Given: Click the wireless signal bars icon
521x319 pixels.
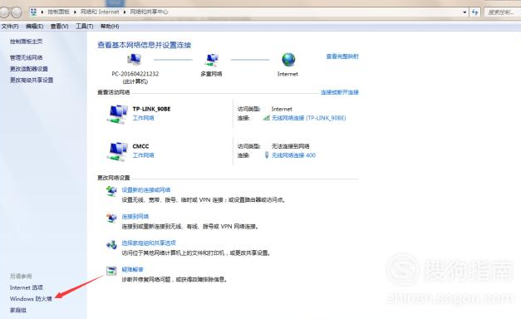Looking at the screenshot, I should pyautogui.click(x=266, y=118).
